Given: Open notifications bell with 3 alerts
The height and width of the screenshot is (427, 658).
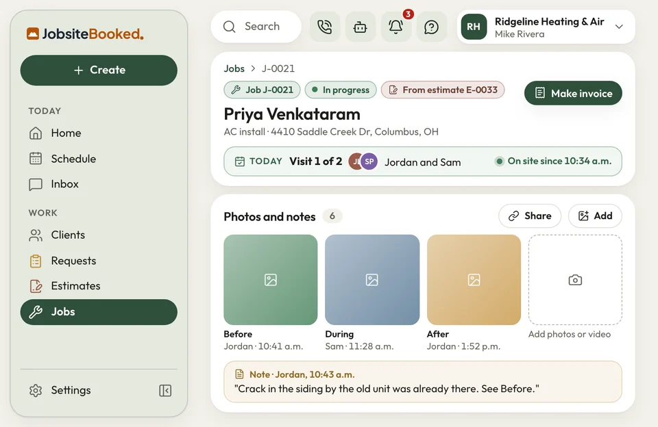Looking at the screenshot, I should point(395,27).
